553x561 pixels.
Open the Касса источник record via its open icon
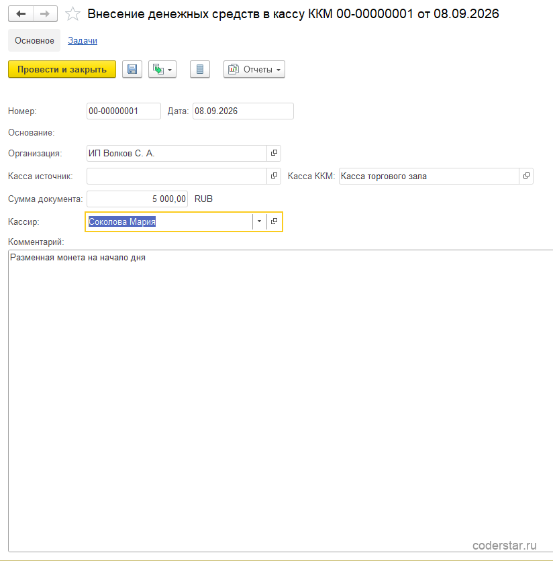274,176
